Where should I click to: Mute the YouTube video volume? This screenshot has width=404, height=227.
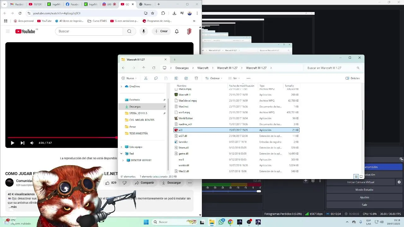32,143
